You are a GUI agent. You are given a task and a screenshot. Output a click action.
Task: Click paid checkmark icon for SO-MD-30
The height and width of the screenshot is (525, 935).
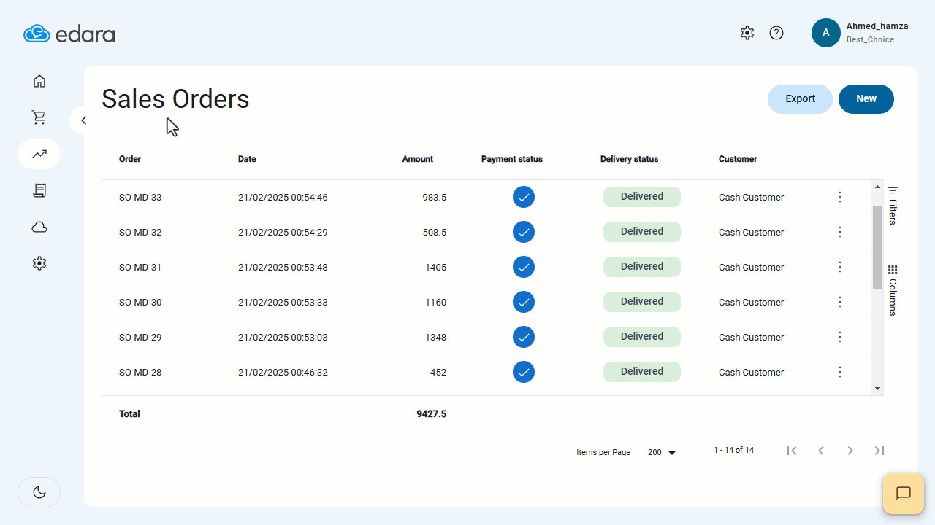tap(524, 302)
